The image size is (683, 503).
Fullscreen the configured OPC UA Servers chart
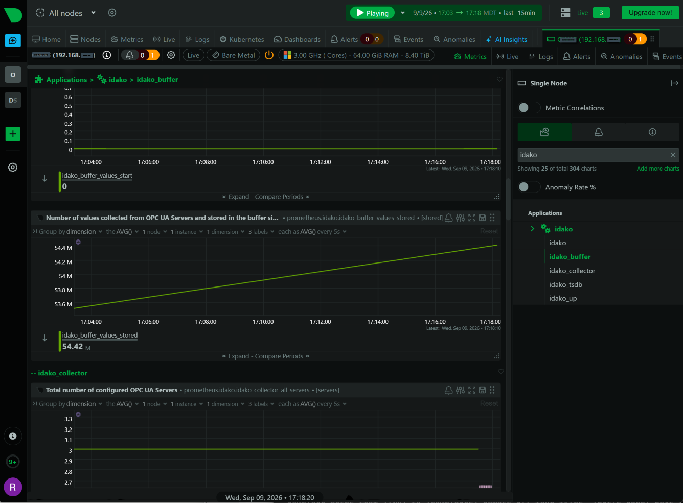point(471,390)
